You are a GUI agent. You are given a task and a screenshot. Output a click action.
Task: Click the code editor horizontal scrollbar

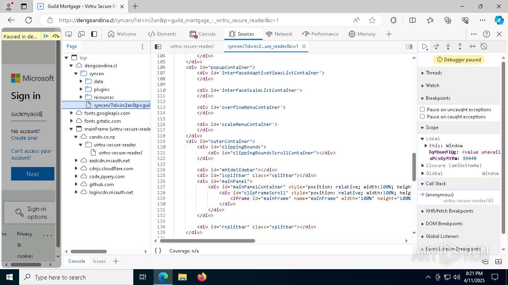point(208,241)
